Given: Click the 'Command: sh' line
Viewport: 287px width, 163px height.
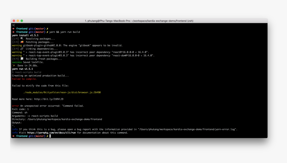Looking at the screenshot, I should pyautogui.click(x=20, y=113).
